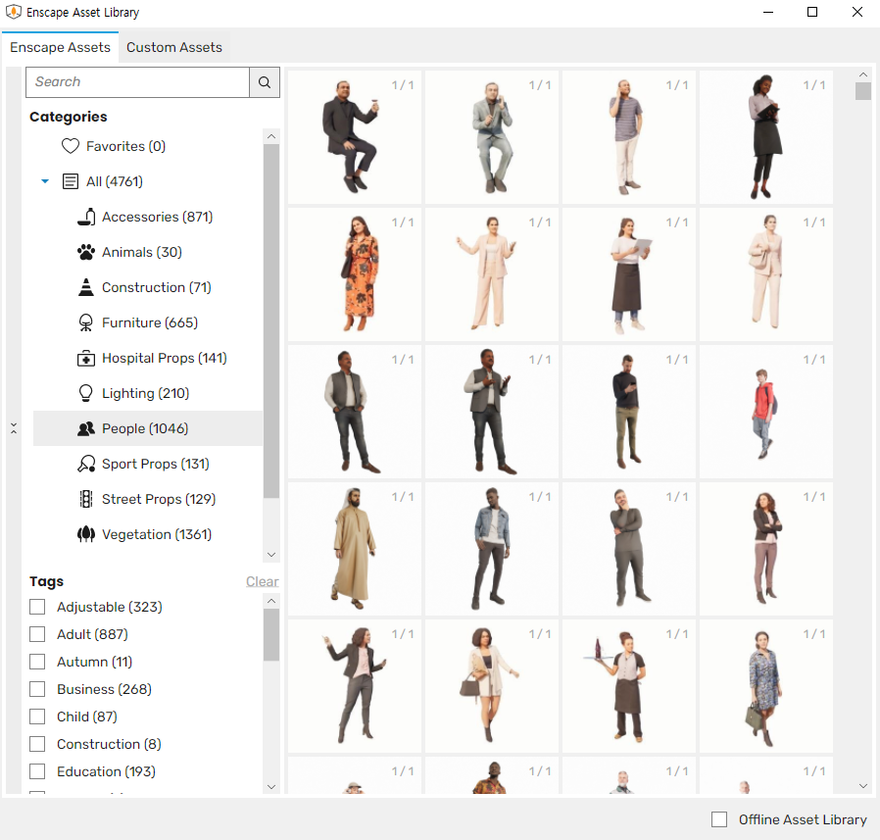The width and height of the screenshot is (880, 840).
Task: Select man in denim jacket
Action: (492, 549)
